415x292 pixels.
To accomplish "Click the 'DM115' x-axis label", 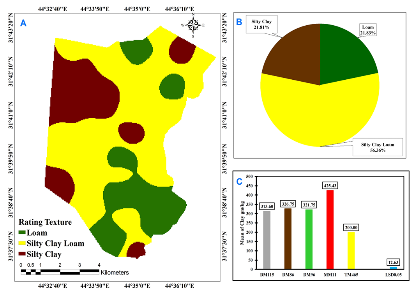I will click(x=267, y=275).
